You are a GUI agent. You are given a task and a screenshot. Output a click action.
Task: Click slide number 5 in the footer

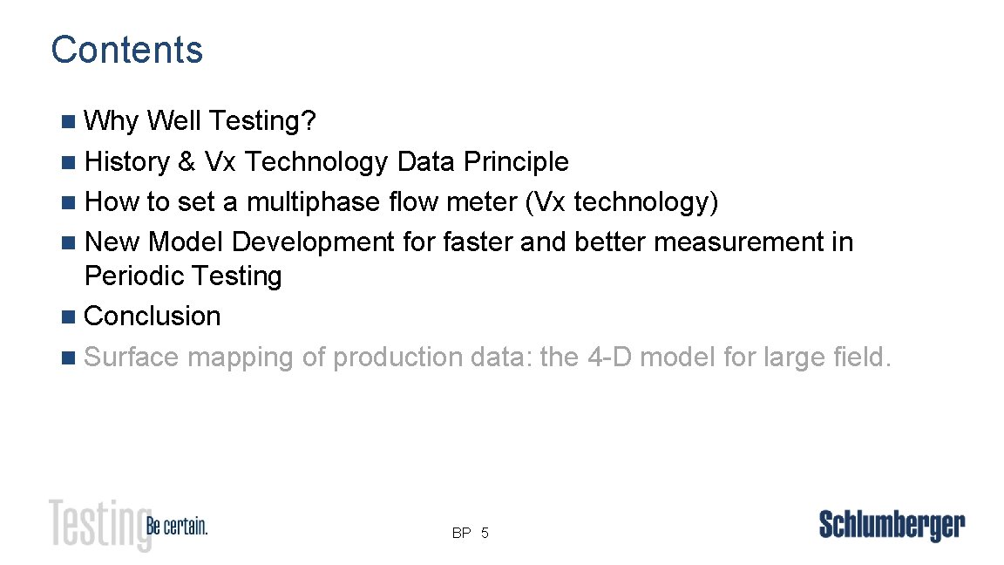pyautogui.click(x=485, y=533)
